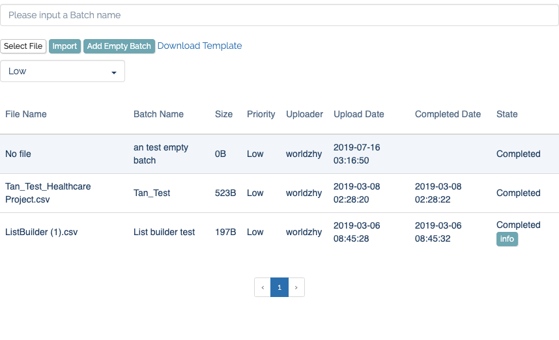The width and height of the screenshot is (559, 340).
Task: Click the Import button
Action: pyautogui.click(x=64, y=46)
